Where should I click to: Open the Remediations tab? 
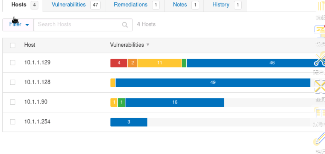click(130, 5)
